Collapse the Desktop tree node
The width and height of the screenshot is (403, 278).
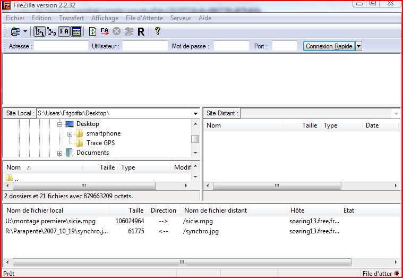(59, 124)
